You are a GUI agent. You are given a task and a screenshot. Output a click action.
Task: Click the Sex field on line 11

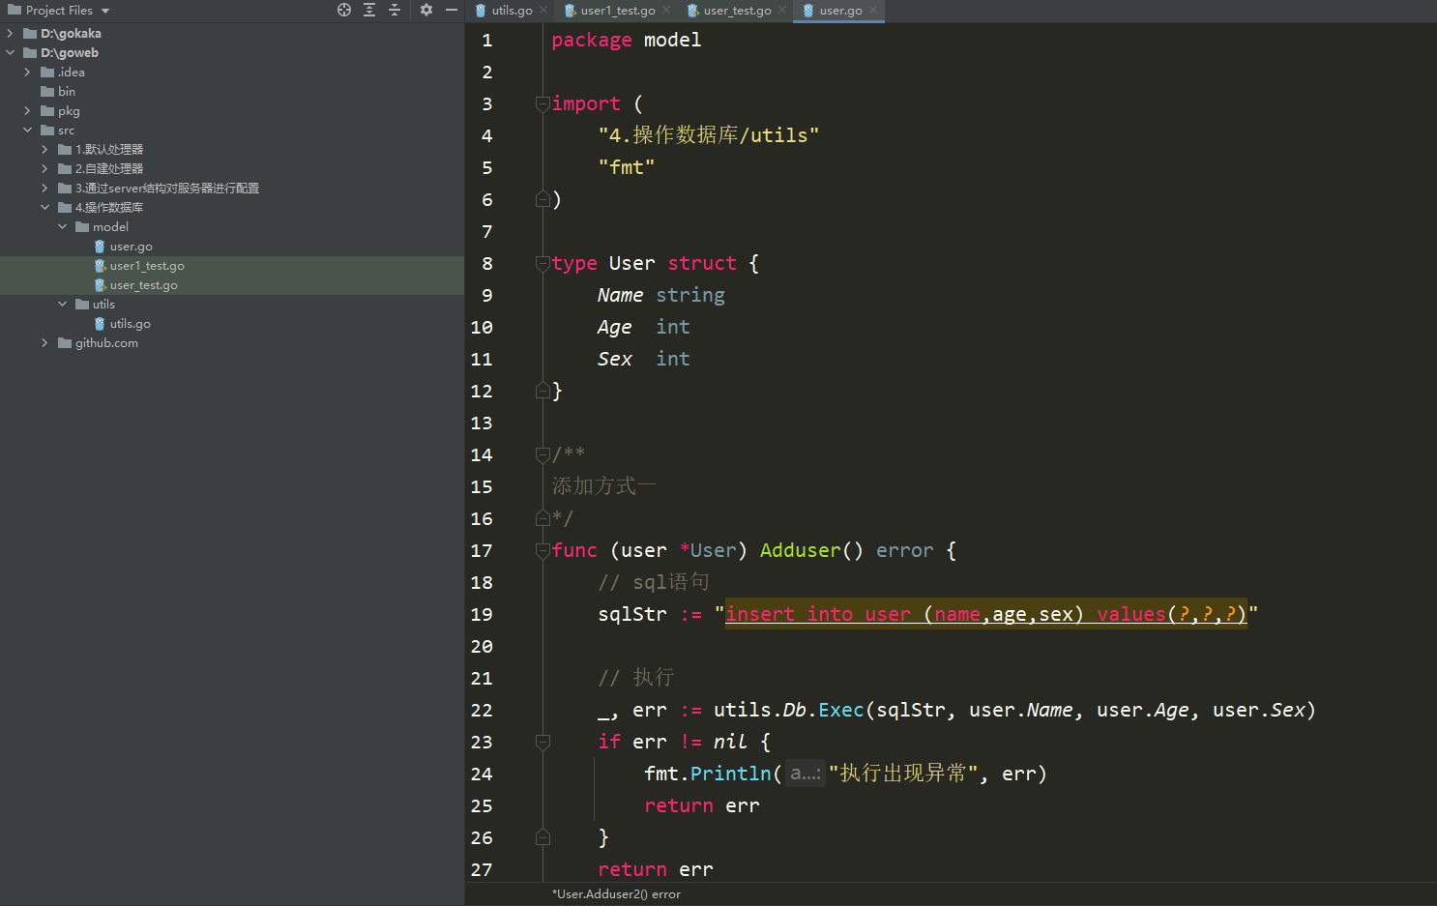click(615, 359)
